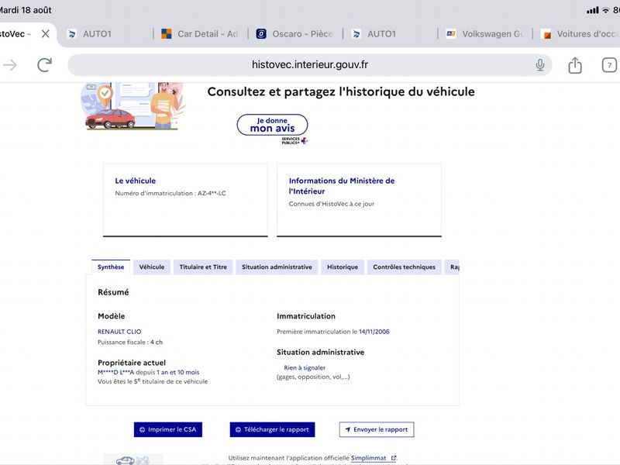Click the Rien à signaler status

coord(305,367)
